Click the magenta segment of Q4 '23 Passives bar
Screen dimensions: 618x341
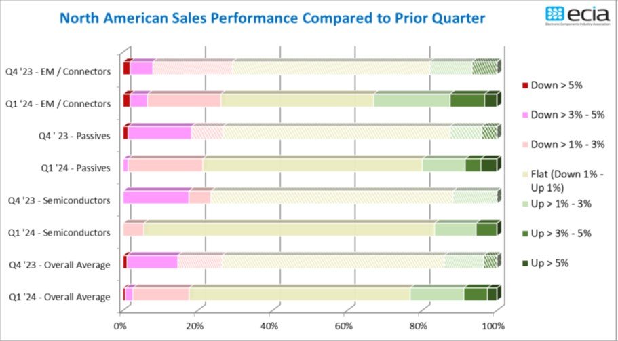click(159, 133)
